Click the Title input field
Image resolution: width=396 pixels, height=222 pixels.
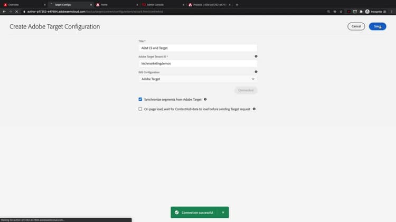click(198, 48)
